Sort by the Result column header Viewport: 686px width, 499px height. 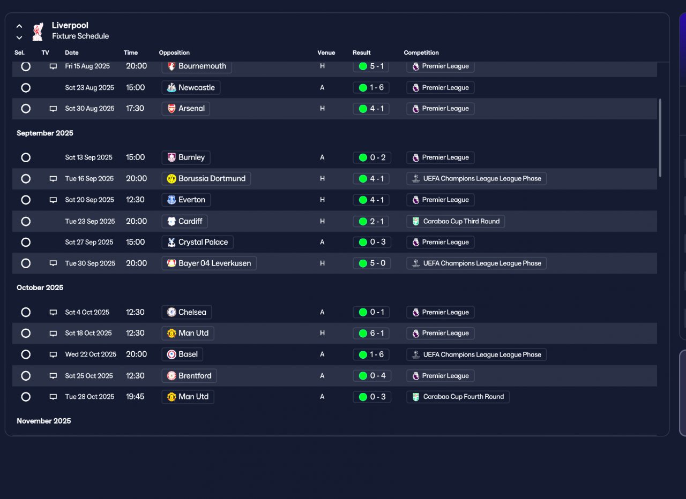click(362, 53)
